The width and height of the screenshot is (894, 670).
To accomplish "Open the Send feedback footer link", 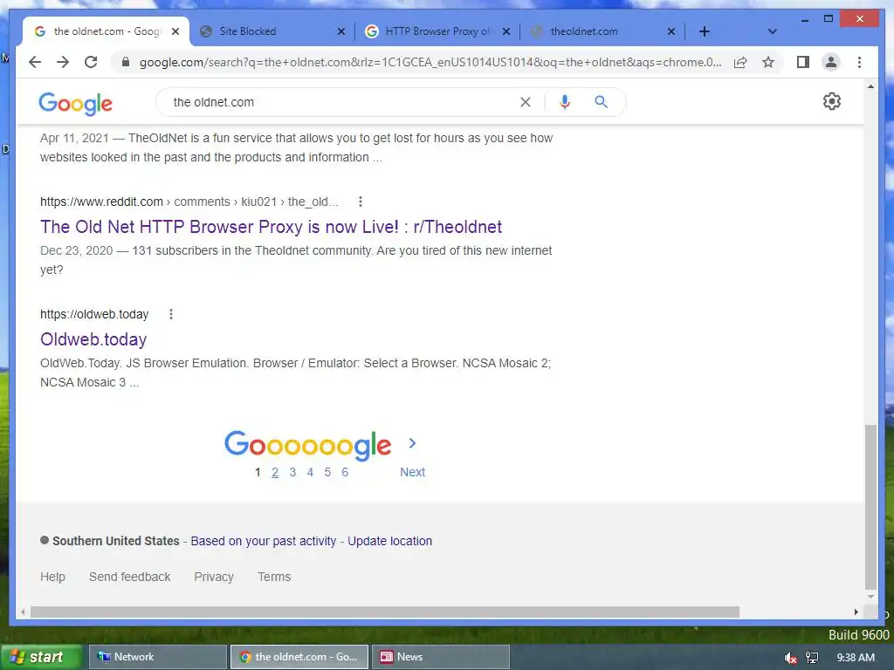I will click(x=129, y=578).
